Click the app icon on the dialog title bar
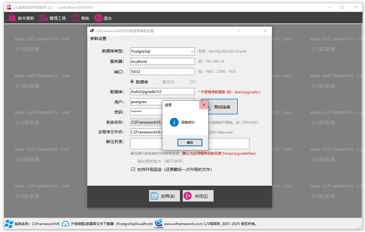The width and height of the screenshot is (365, 232). click(x=92, y=30)
